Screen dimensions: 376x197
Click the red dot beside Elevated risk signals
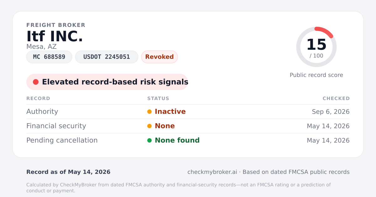click(x=36, y=82)
